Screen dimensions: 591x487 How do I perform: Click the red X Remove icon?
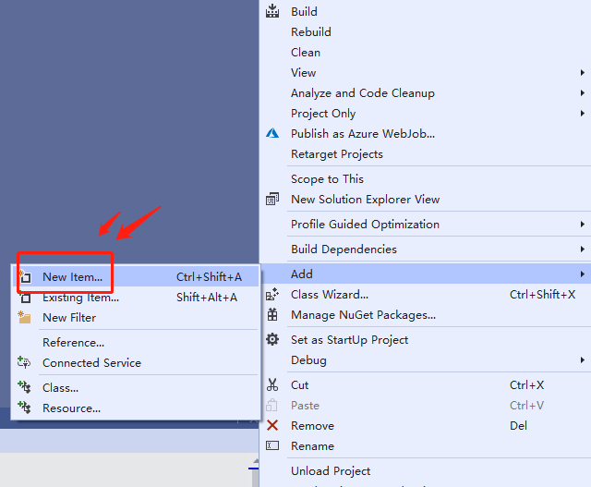point(272,425)
